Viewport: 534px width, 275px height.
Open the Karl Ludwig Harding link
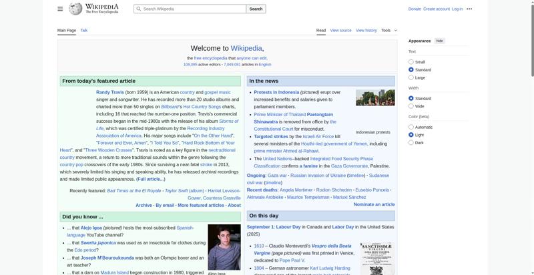click(x=330, y=268)
